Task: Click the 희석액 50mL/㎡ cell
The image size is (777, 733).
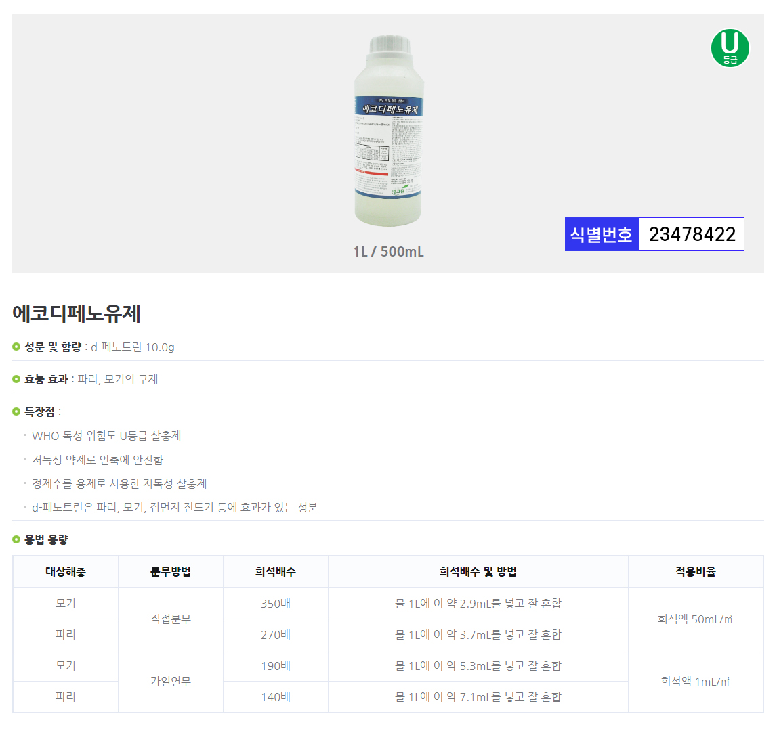Action: point(696,619)
